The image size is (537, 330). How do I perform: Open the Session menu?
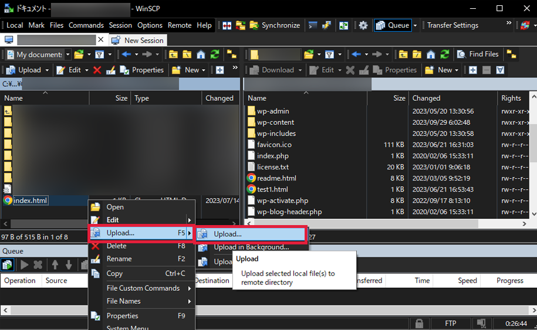pyautogui.click(x=120, y=25)
